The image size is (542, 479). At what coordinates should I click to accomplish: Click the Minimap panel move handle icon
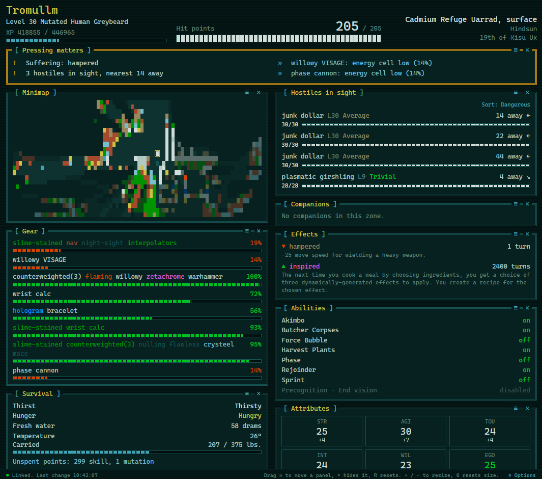247,92
